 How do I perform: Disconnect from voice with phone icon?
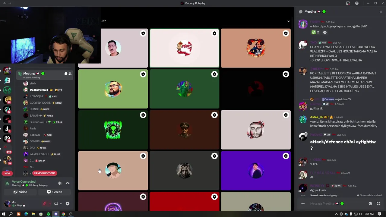pos(68,183)
